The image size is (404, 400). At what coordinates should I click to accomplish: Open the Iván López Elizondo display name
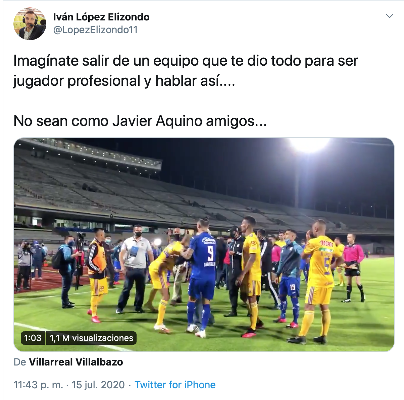click(x=101, y=17)
